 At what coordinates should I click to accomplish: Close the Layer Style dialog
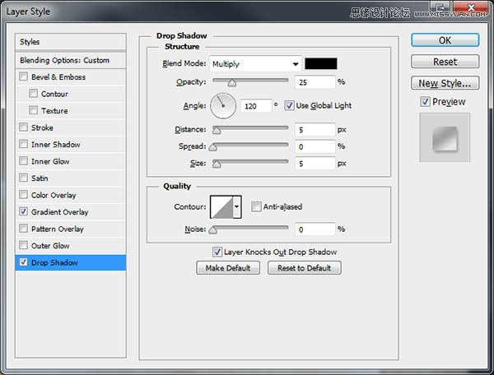(471, 7)
